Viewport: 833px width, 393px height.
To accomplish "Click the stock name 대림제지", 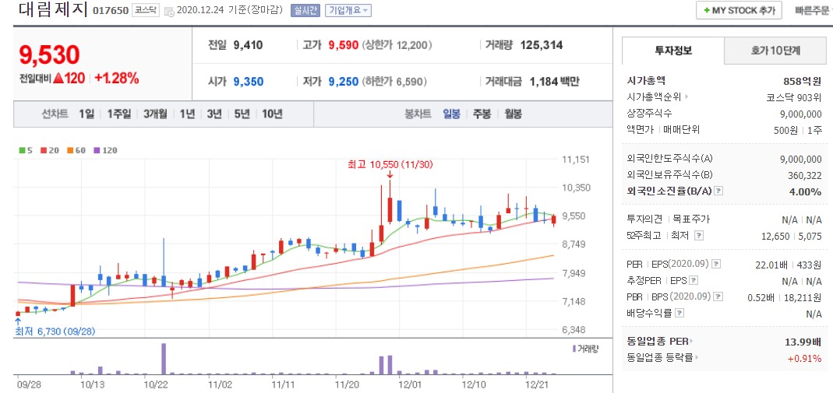I will click(x=52, y=9).
